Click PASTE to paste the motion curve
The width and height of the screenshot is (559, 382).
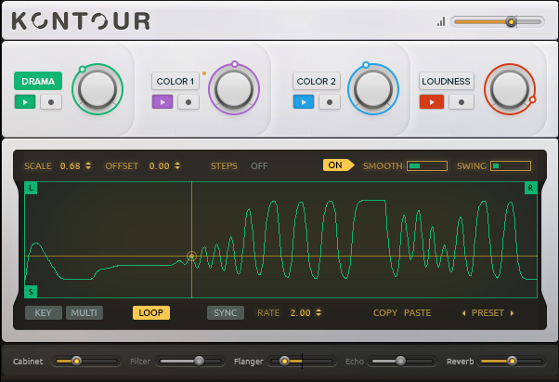click(418, 313)
